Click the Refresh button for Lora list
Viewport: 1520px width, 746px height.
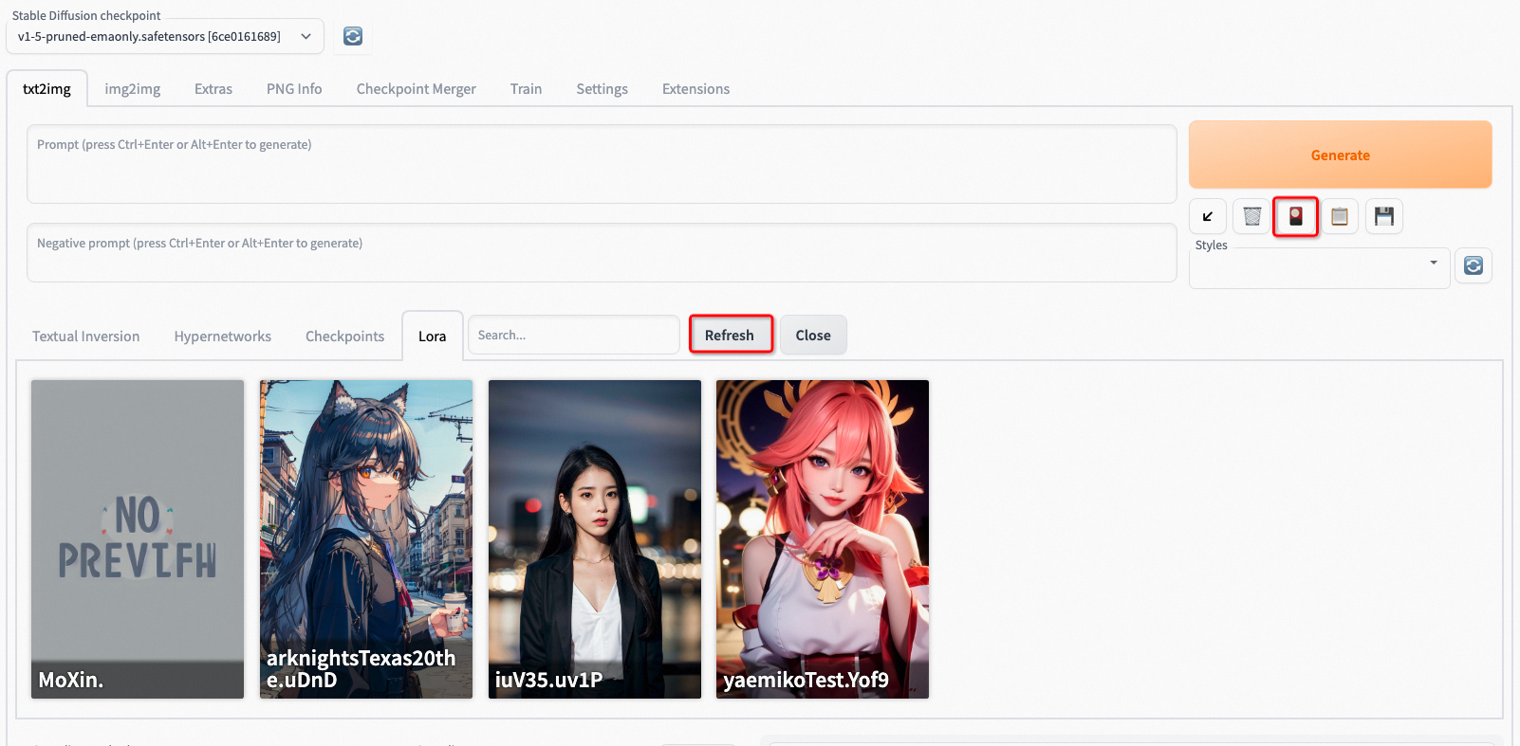pyautogui.click(x=730, y=335)
